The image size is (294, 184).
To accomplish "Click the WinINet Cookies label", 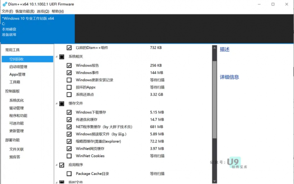I will 90,156.
